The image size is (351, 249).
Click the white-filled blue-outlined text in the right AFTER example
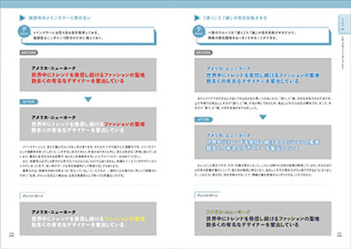coord(263,145)
